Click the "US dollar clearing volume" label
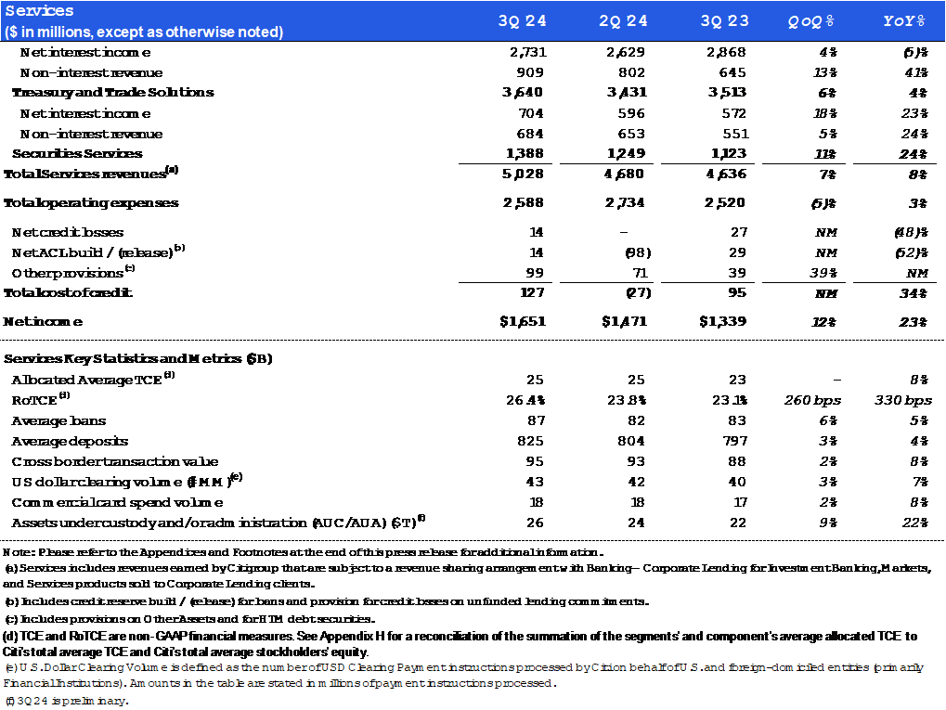The height and width of the screenshot is (710, 946). coord(127,481)
